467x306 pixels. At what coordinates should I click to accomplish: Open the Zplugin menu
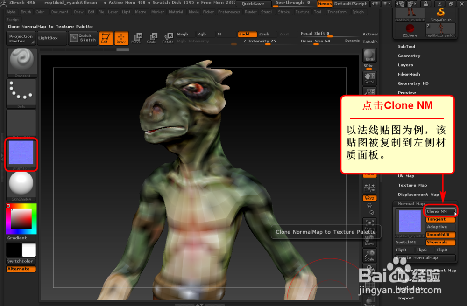[358, 12]
